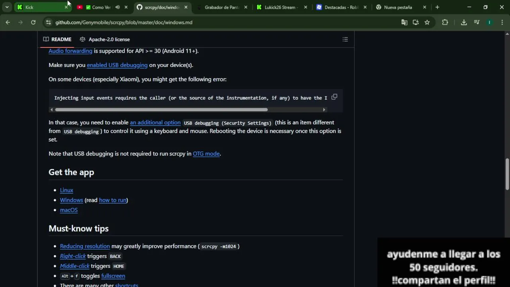Close the Destacadas Roblox tab
Viewport: 510px width, 287px height.
pos(365,7)
